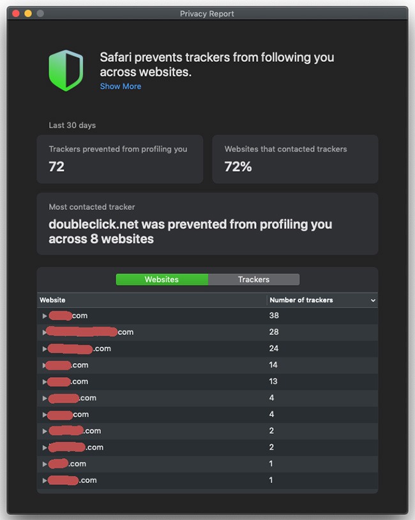
Task: Expand the website row with 38 trackers
Action: click(x=45, y=316)
